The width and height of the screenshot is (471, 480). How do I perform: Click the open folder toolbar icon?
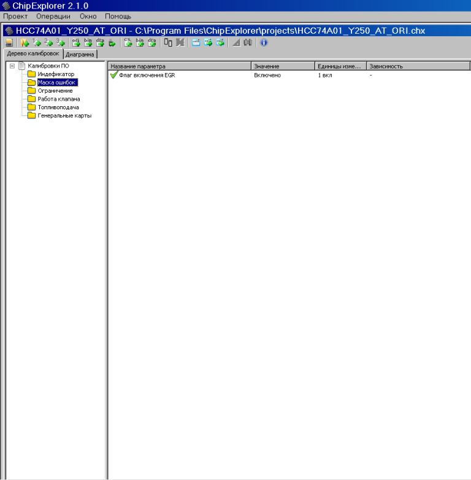tap(25, 43)
